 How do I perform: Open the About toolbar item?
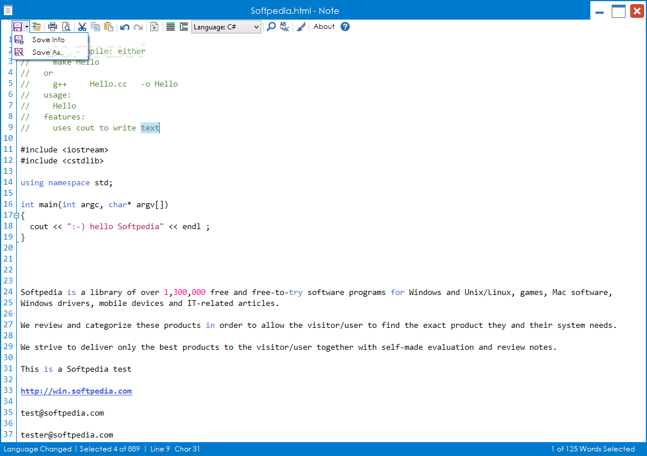pos(324,27)
